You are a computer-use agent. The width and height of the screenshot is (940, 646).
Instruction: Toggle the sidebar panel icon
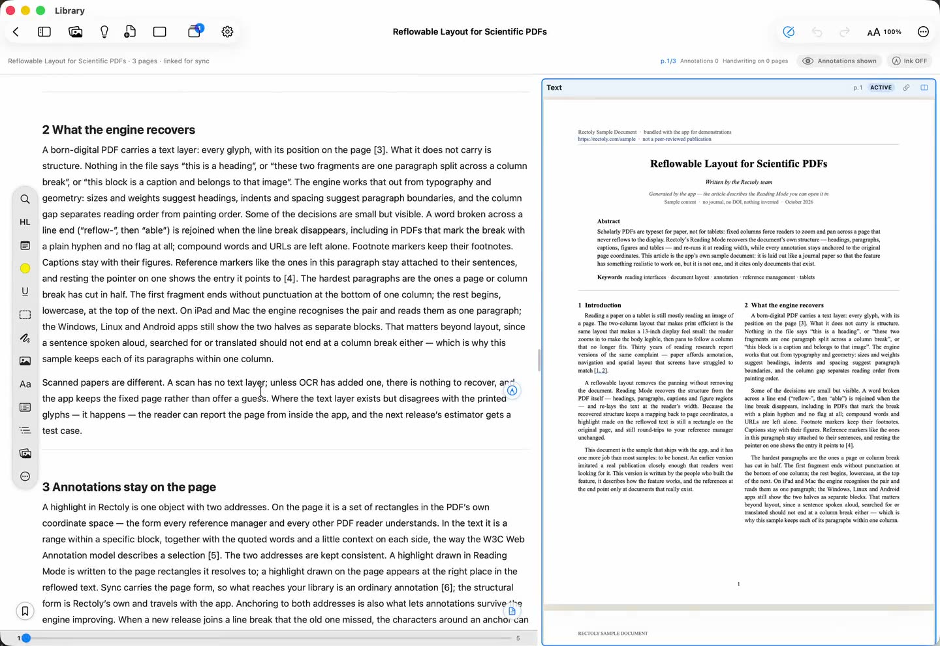coord(44,31)
